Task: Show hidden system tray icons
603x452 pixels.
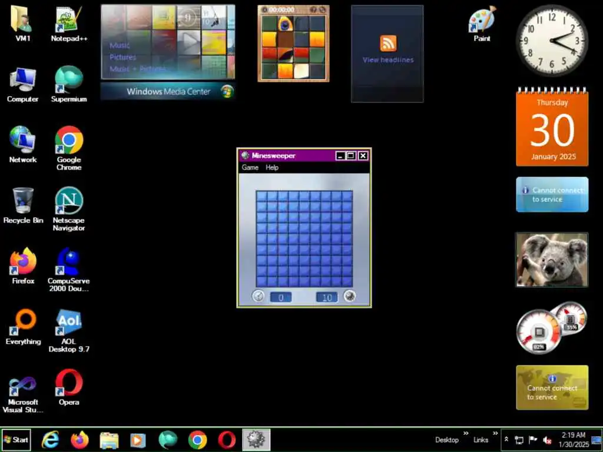Action: tap(506, 439)
